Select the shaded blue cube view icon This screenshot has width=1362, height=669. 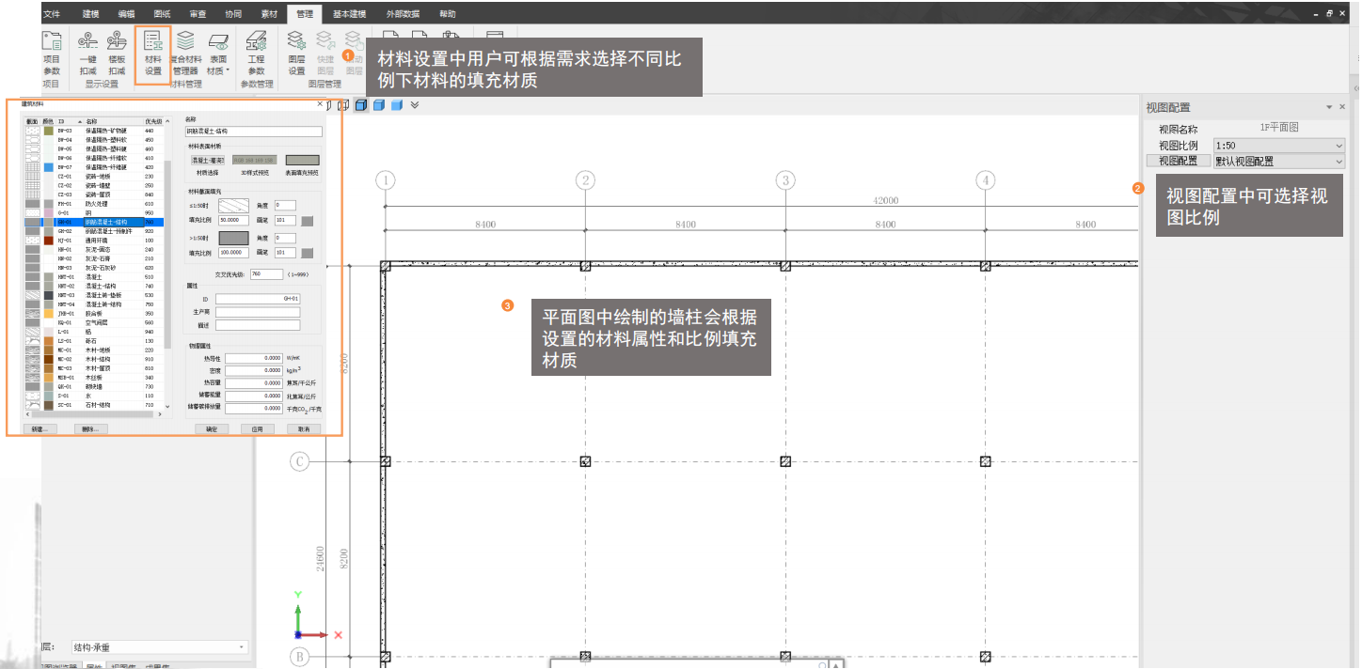click(378, 105)
